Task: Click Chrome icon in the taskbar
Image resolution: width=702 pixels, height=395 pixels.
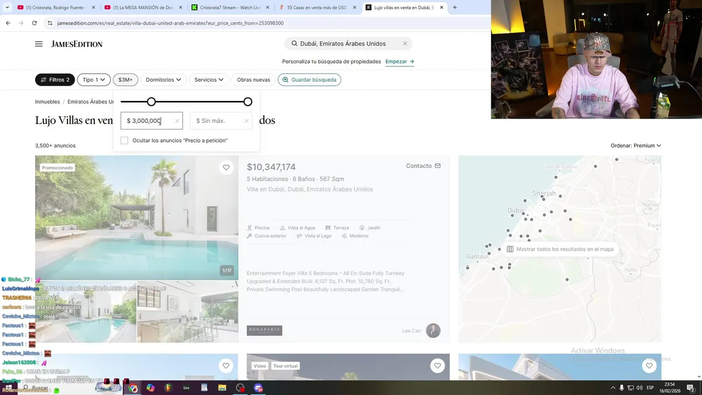Action: pos(133,388)
